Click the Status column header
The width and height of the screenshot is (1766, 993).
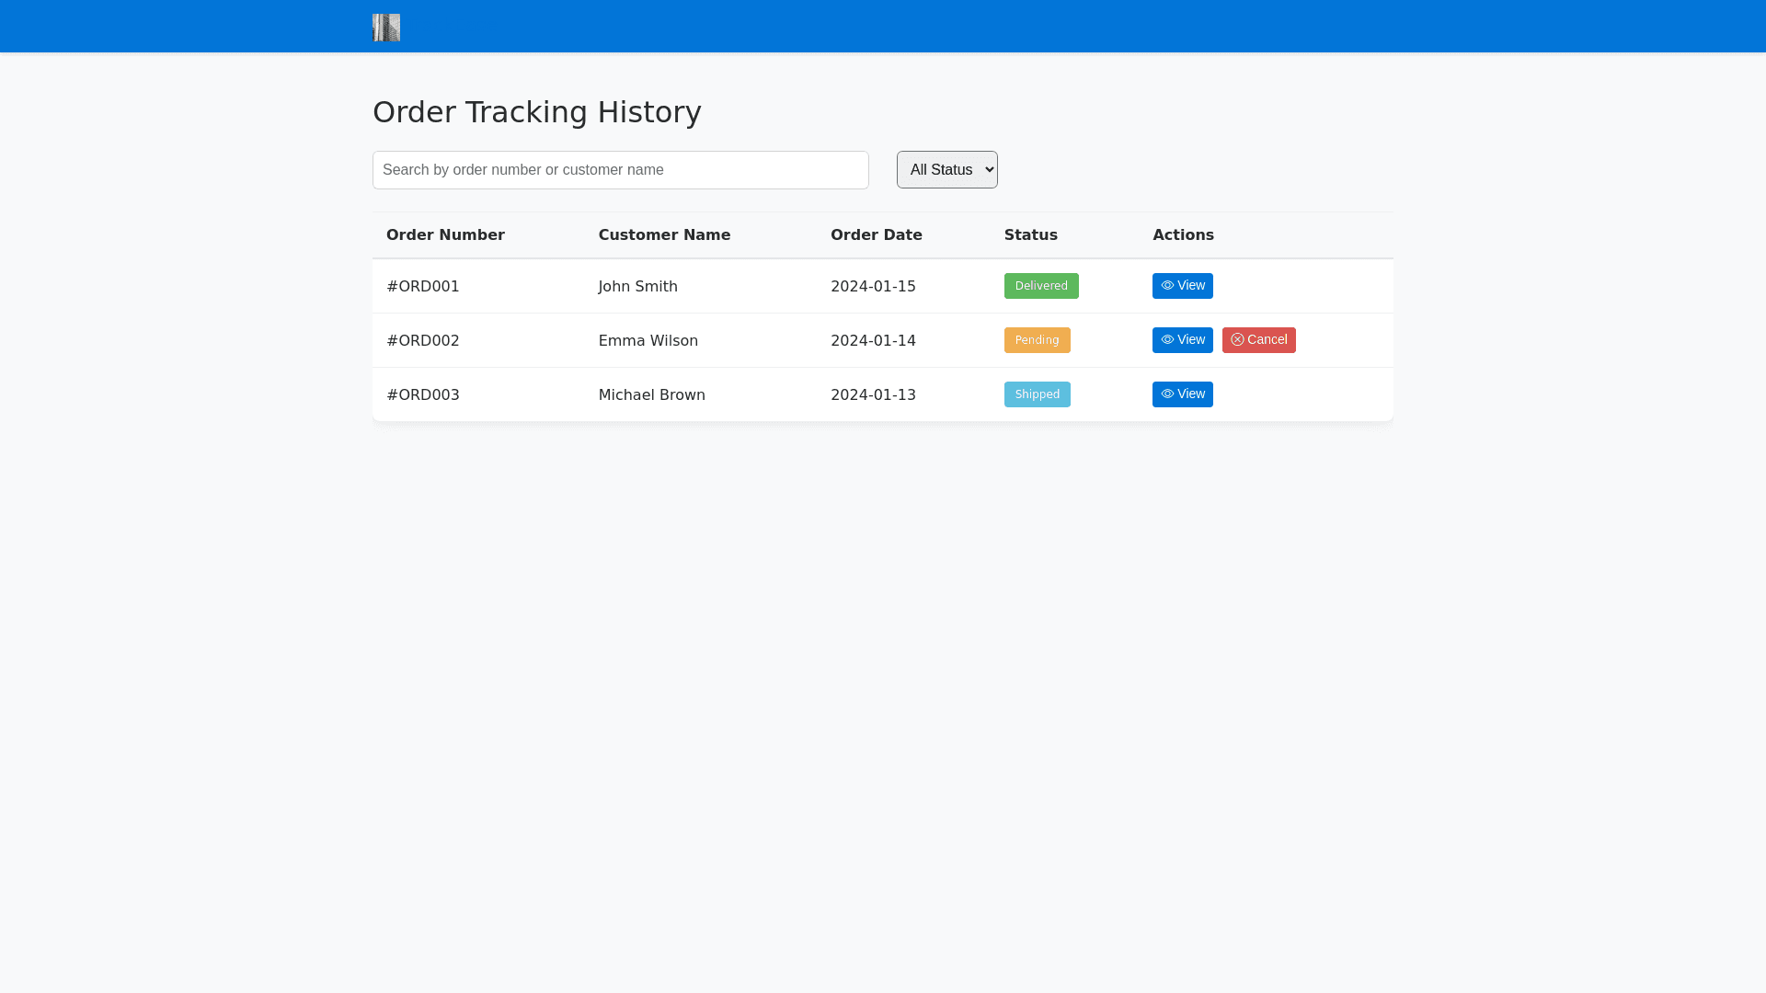(x=1030, y=235)
